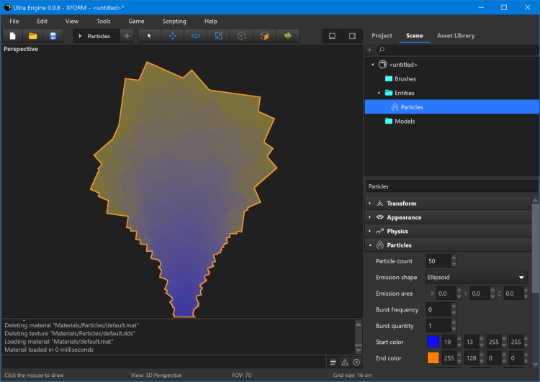
Task: Click the New file icon
Action: coord(13,36)
